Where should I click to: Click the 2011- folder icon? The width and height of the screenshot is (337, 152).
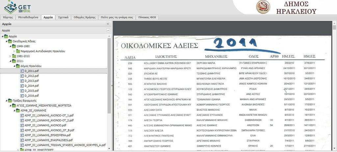14,61
